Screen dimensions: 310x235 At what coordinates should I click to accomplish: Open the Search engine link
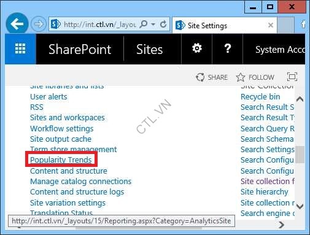coord(268,214)
